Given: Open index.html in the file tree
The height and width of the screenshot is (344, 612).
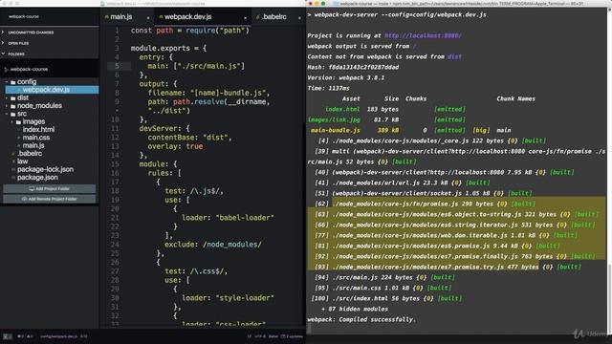Looking at the screenshot, I should tap(38, 130).
